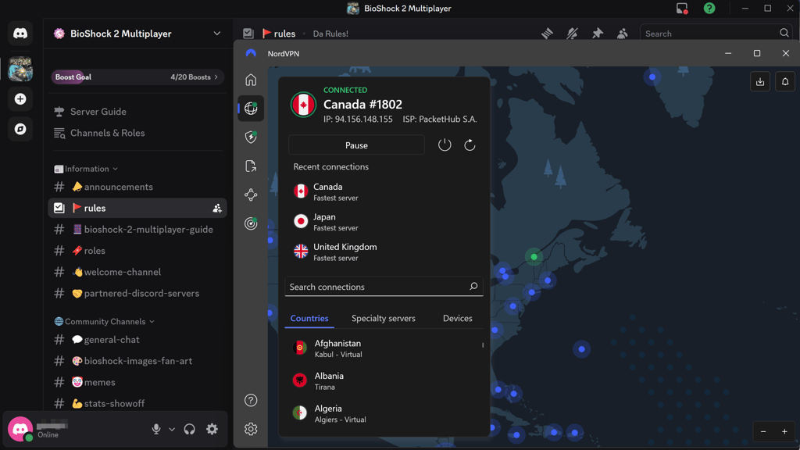Deafen with the Discord headphones icon

pyautogui.click(x=189, y=429)
